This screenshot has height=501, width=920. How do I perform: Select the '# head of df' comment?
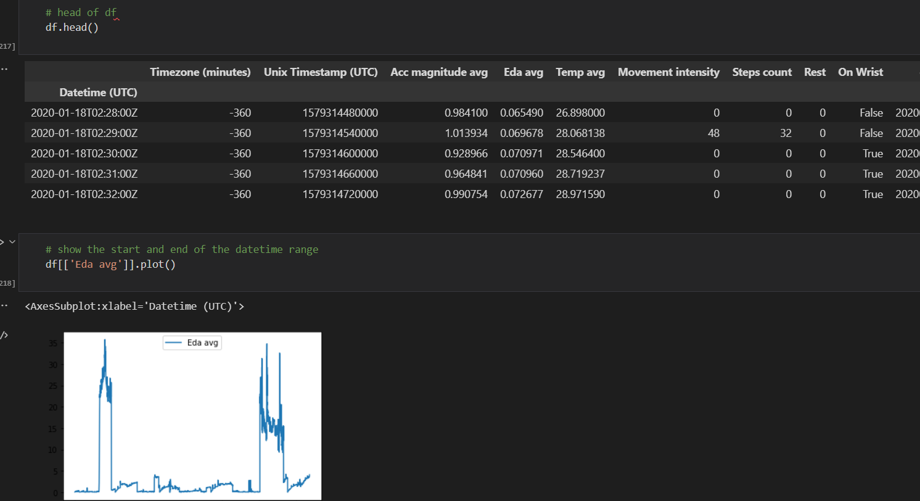pyautogui.click(x=81, y=12)
